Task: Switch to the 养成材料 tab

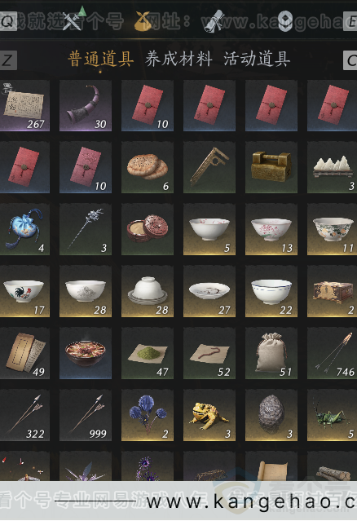Action: coord(178,60)
